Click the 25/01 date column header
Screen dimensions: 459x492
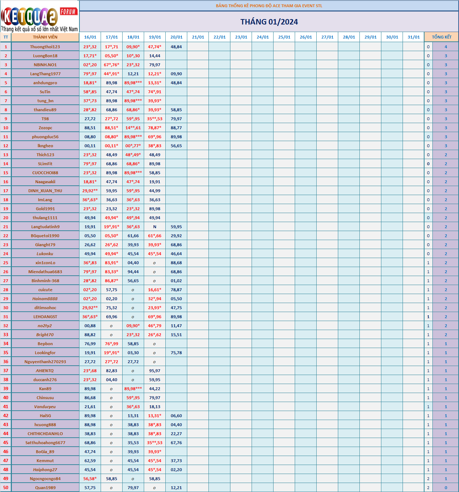coord(284,37)
